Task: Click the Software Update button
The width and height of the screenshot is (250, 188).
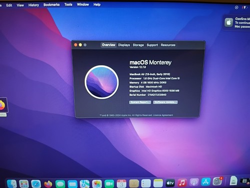Action: 165,102
